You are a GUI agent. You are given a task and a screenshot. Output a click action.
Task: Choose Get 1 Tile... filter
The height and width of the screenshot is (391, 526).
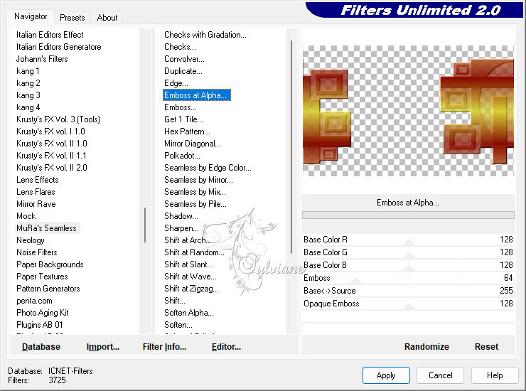pos(183,119)
